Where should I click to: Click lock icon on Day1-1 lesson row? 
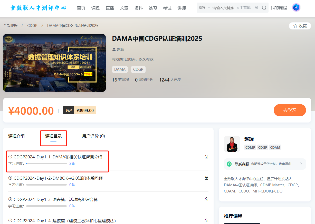(206, 157)
